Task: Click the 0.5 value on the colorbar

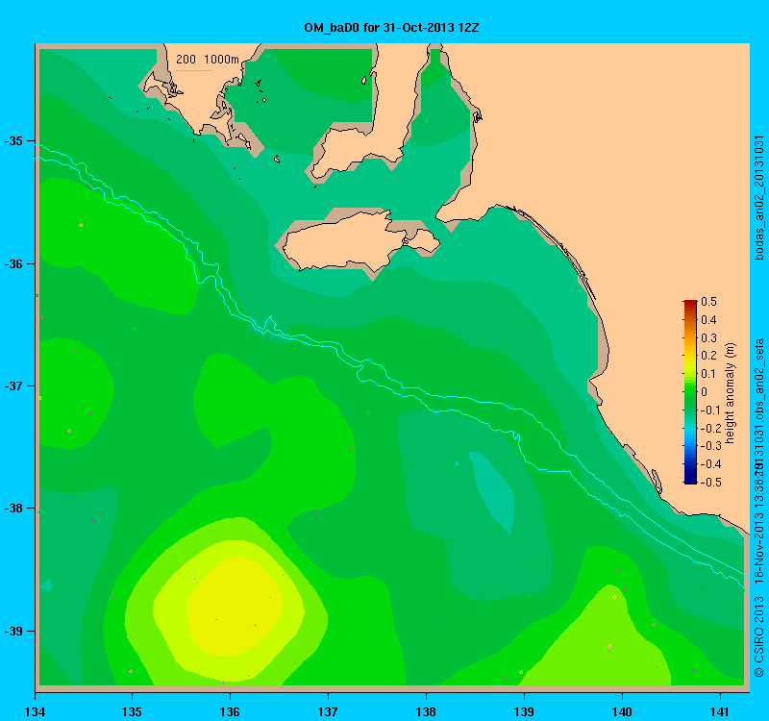Action: coord(708,302)
